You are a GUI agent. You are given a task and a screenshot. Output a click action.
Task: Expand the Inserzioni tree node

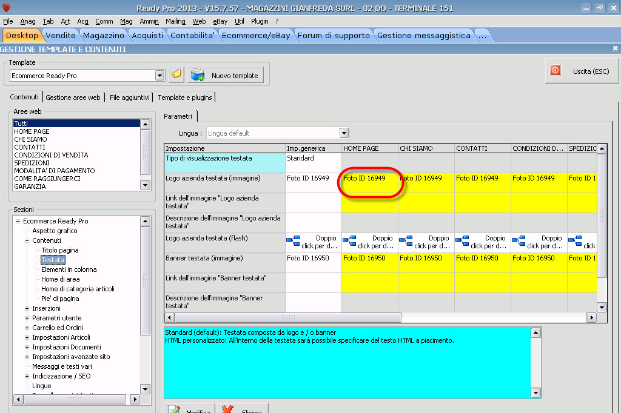[27, 308]
